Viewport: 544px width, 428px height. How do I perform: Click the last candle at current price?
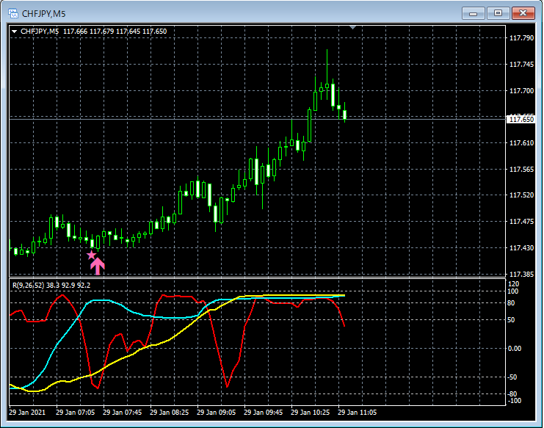[345, 115]
